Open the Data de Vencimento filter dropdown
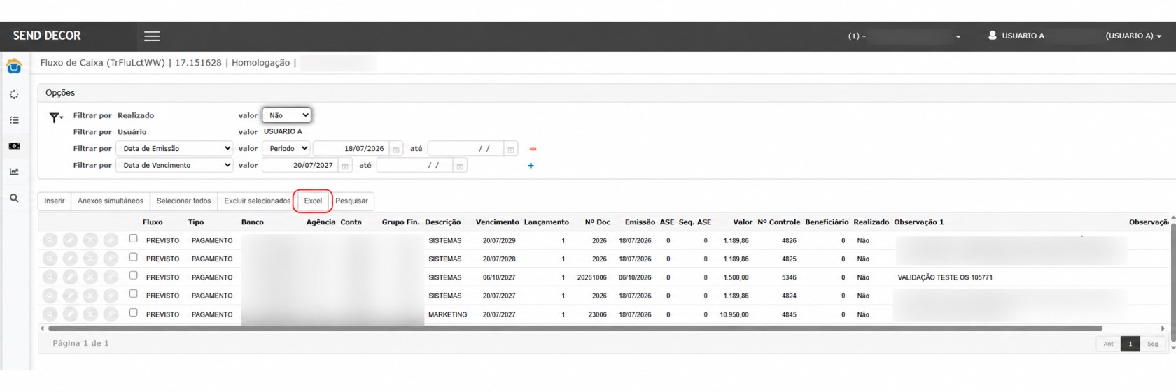The image size is (1176, 392). point(174,165)
